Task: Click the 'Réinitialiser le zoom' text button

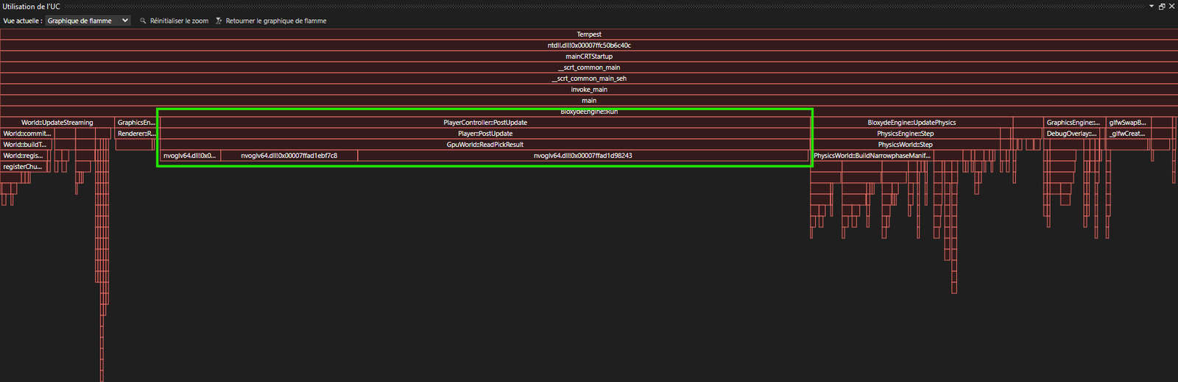Action: coord(179,21)
